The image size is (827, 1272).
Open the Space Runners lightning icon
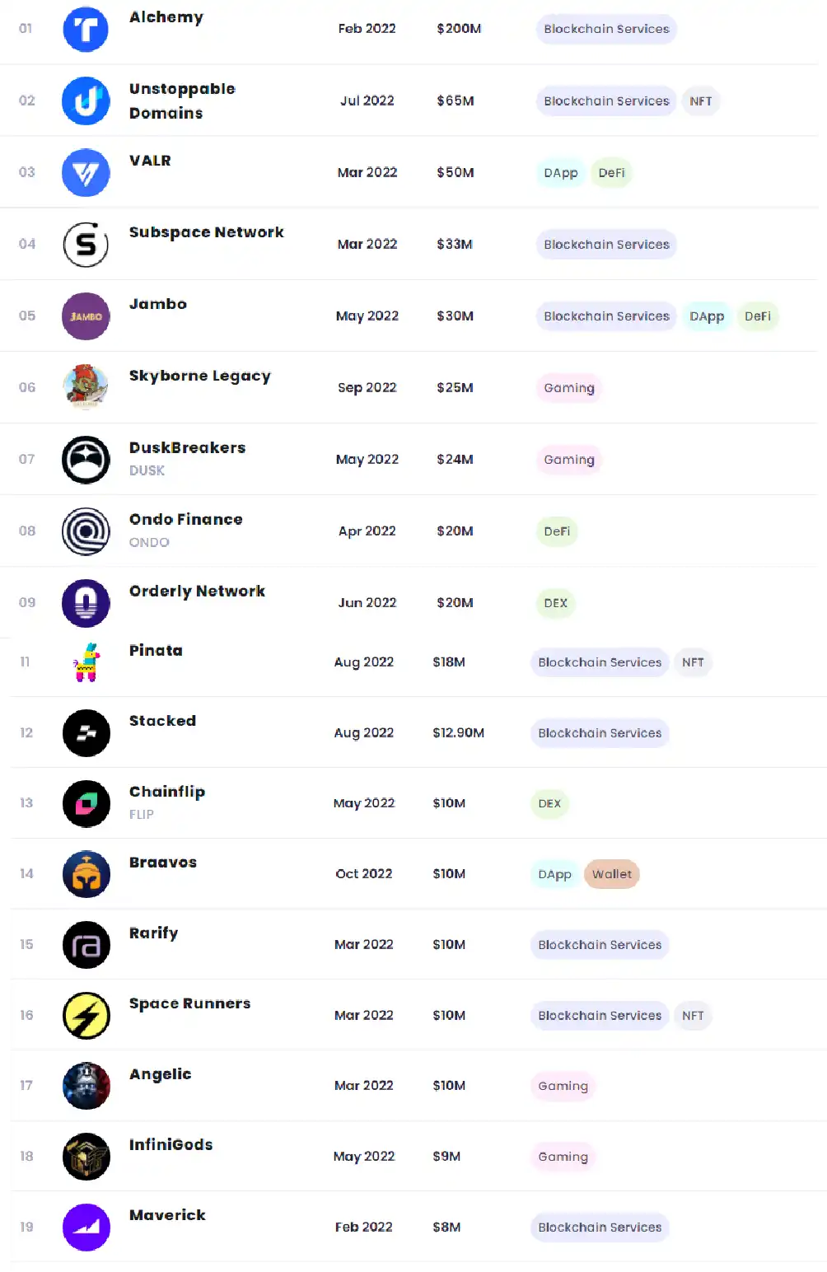coord(86,1016)
